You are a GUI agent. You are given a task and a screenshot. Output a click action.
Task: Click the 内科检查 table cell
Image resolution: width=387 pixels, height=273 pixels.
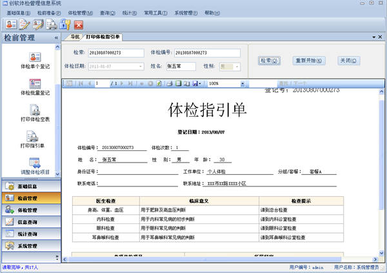coord(106,219)
